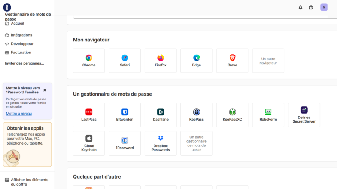The width and height of the screenshot is (337, 189).
Task: Dismiss the 1Password Families upgrade banner
Action: click(45, 90)
